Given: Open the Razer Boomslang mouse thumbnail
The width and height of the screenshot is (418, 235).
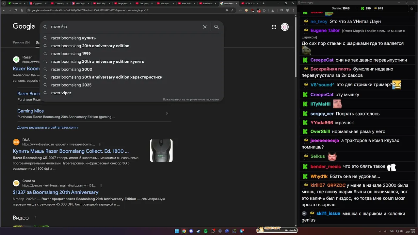Looking at the screenshot, I should click(161, 150).
